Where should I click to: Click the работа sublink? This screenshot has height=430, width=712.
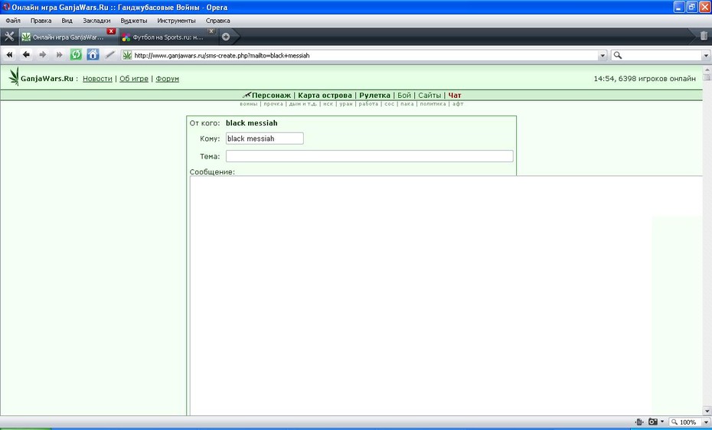(368, 104)
